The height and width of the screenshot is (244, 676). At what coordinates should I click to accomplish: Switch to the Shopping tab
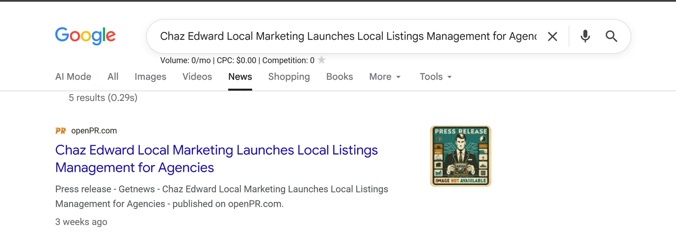(289, 77)
